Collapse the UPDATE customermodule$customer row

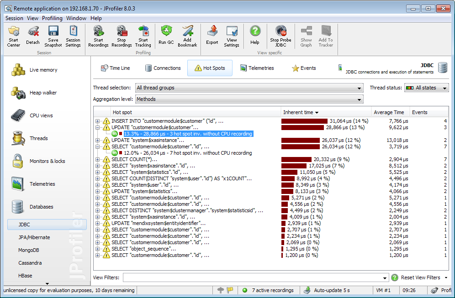click(x=97, y=127)
